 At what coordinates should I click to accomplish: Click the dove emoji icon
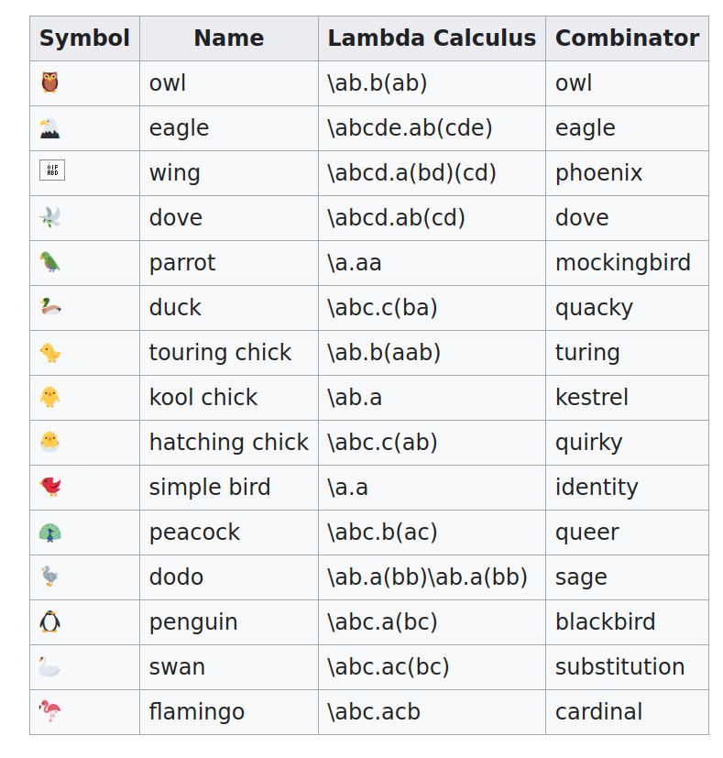click(x=49, y=217)
